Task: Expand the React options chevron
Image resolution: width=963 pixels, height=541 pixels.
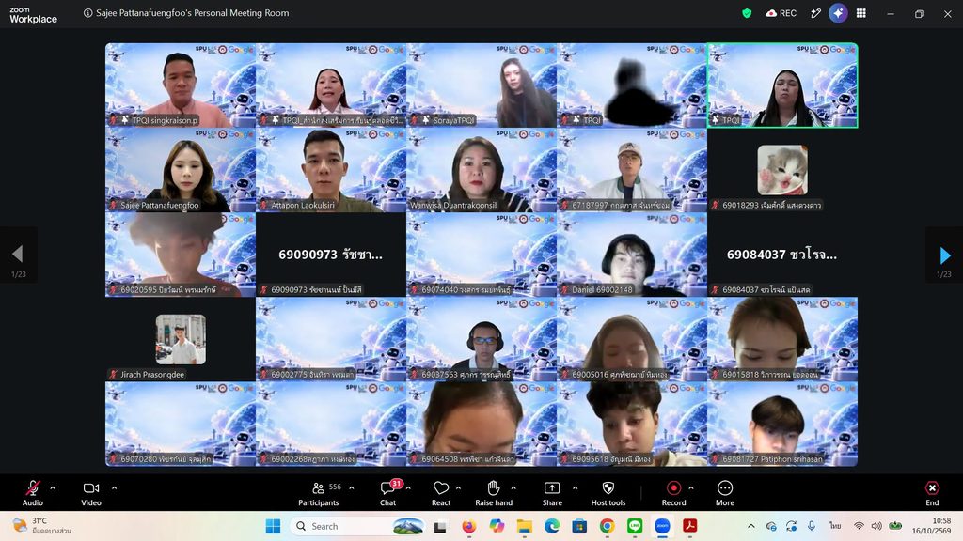Action: [458, 488]
